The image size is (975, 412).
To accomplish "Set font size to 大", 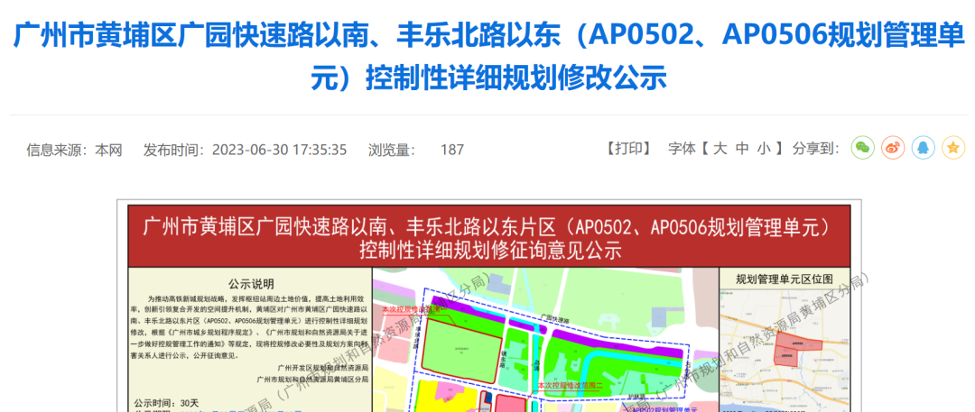I will (720, 149).
